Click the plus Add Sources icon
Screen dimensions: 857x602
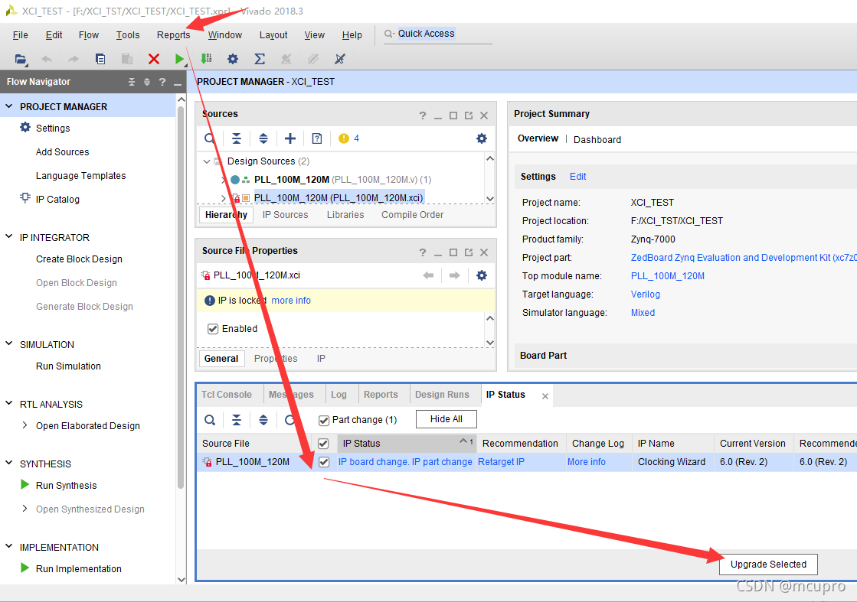point(290,138)
